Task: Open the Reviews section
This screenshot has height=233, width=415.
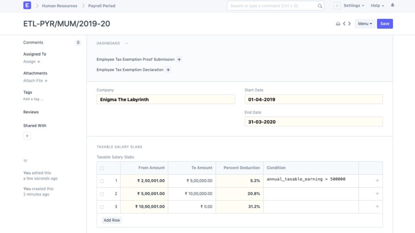Action: [x=31, y=112]
